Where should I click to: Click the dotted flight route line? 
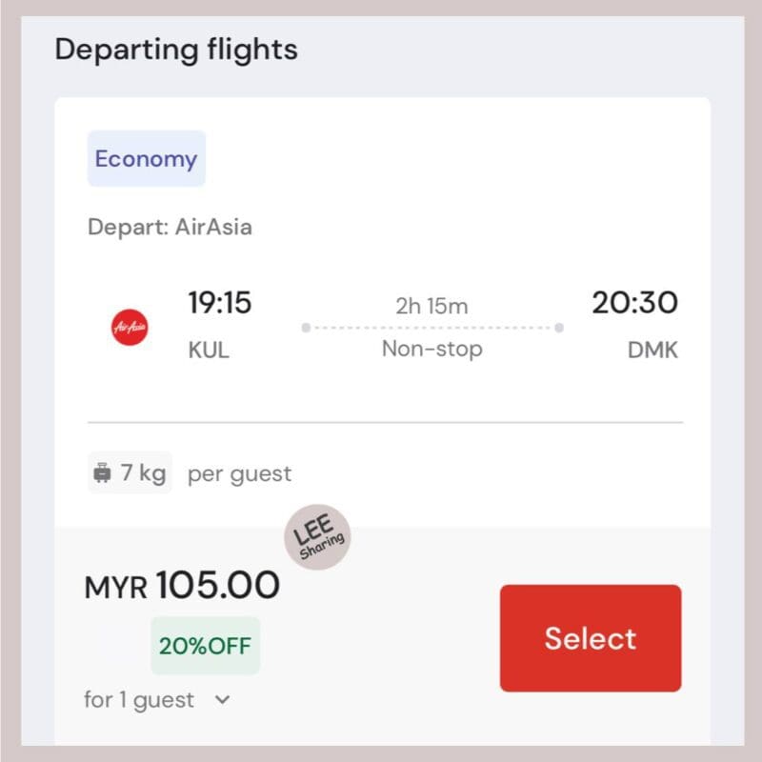pyautogui.click(x=432, y=328)
